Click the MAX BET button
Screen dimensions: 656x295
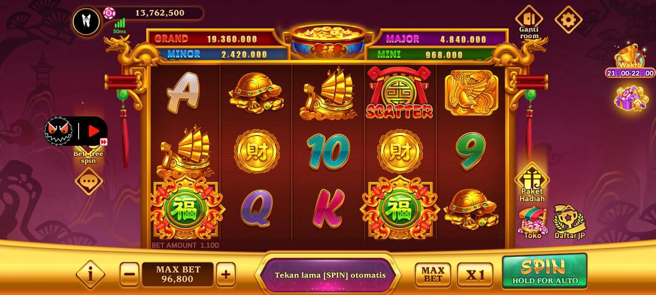point(433,275)
